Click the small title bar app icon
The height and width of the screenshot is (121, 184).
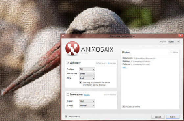[63, 36]
